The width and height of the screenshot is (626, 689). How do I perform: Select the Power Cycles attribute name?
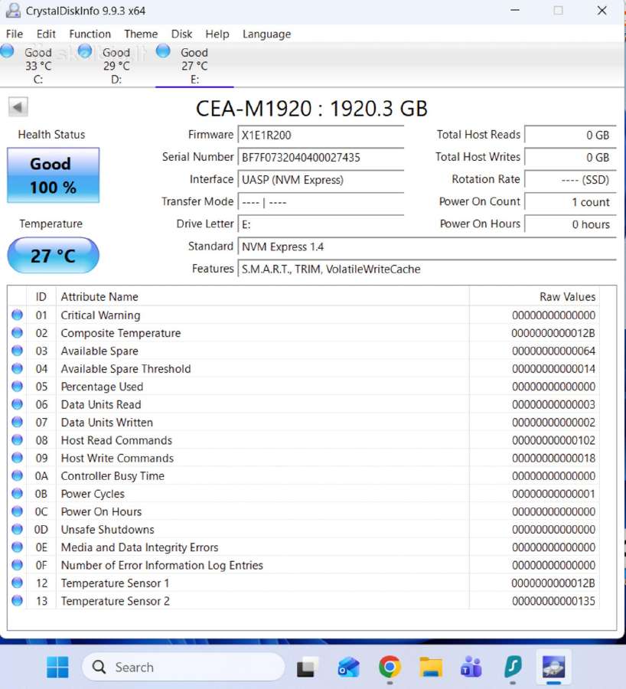pos(93,494)
